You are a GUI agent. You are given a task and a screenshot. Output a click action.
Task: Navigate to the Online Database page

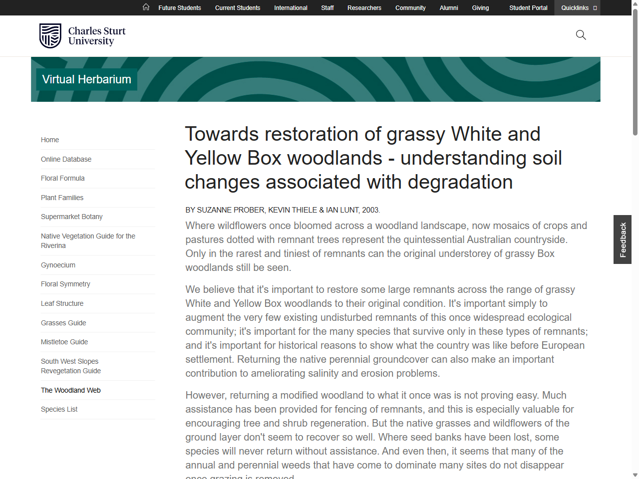pos(66,159)
